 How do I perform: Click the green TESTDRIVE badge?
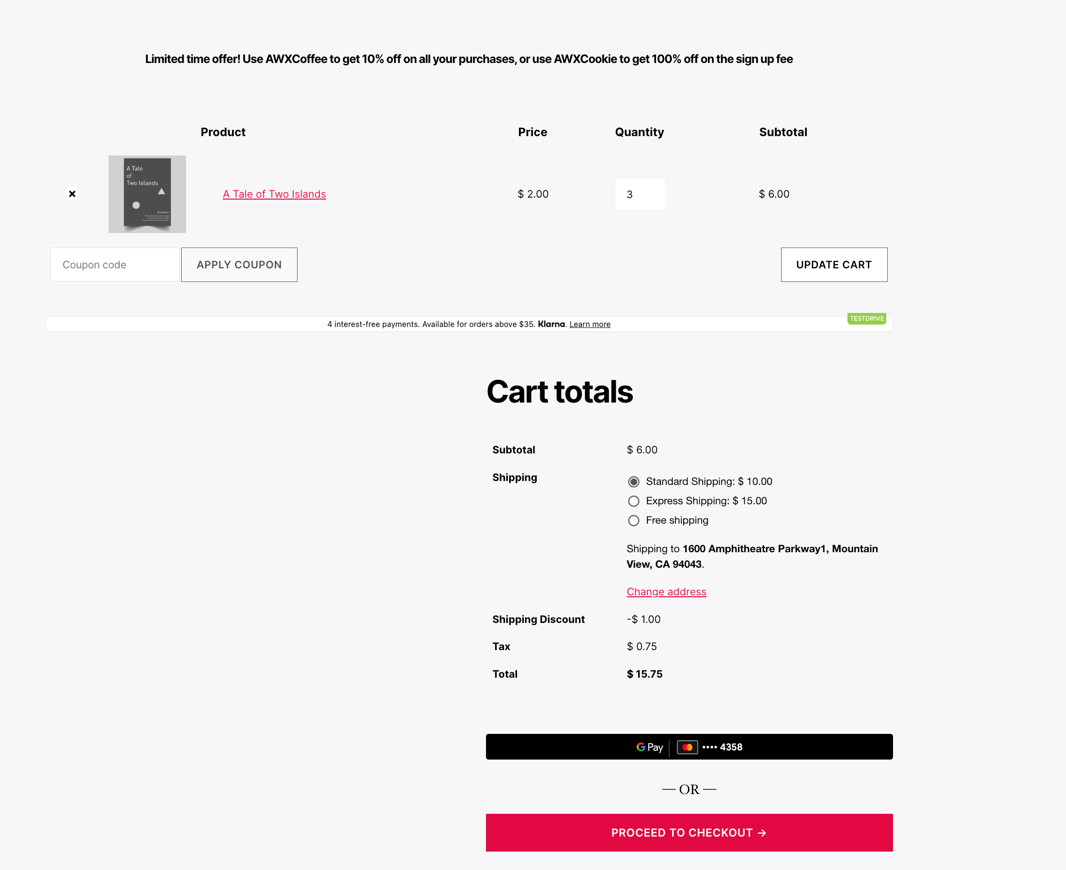click(x=866, y=319)
